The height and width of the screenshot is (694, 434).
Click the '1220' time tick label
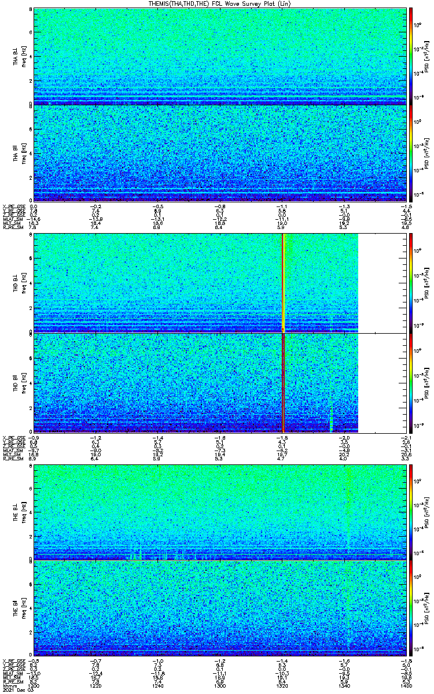pyautogui.click(x=96, y=685)
